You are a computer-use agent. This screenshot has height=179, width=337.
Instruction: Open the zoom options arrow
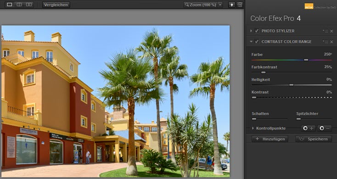coord(220,5)
